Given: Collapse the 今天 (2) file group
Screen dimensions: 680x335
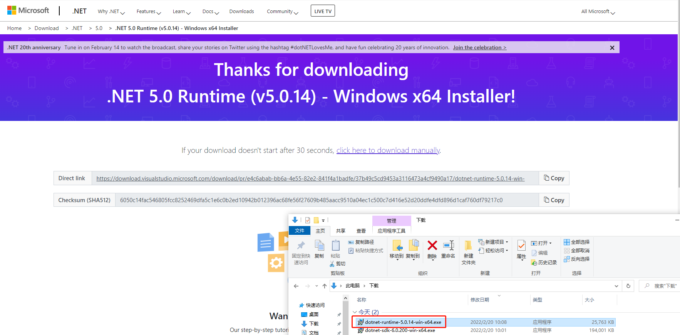Looking at the screenshot, I should [x=355, y=312].
